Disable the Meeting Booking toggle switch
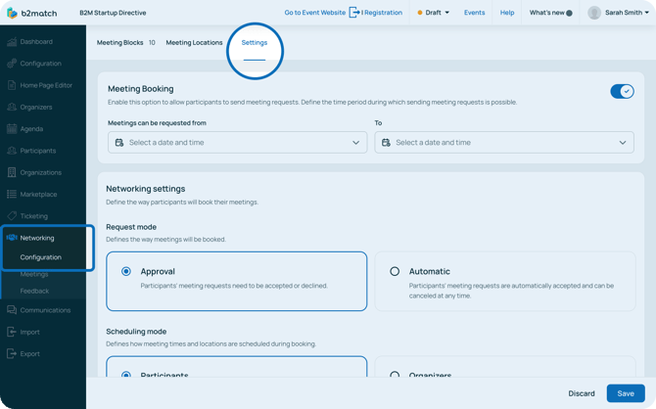Screen dimensions: 656x409 click(622, 91)
